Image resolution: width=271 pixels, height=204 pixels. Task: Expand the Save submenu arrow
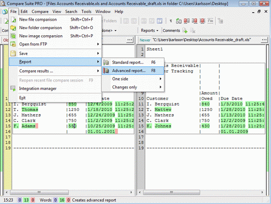pyautogui.click(x=98, y=53)
